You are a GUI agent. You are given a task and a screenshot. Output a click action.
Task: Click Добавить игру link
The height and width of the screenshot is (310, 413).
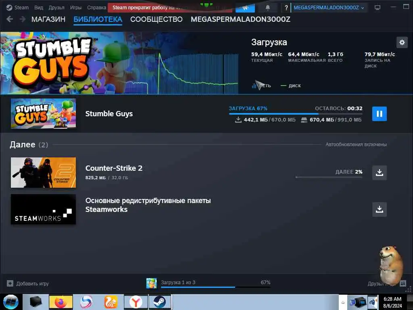click(x=32, y=284)
